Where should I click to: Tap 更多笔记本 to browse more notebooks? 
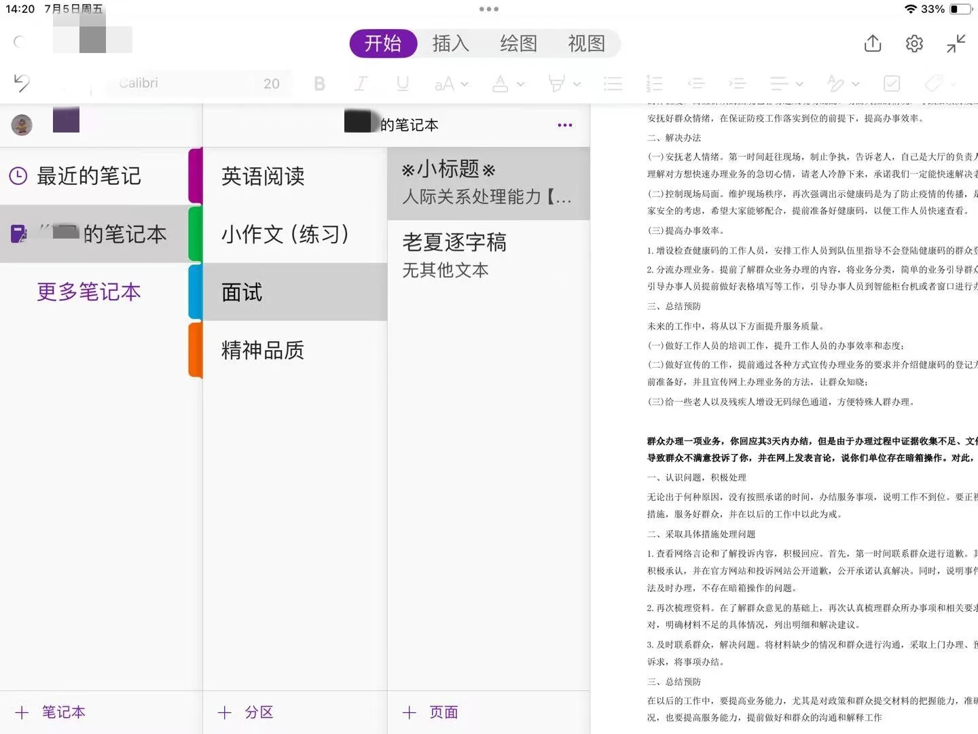[88, 292]
